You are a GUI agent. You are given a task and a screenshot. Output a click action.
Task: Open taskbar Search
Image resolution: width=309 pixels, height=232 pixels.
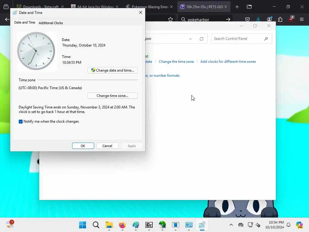click(x=96, y=225)
